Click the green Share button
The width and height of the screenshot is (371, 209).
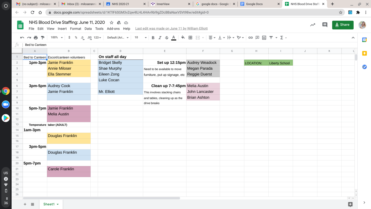coord(343,25)
